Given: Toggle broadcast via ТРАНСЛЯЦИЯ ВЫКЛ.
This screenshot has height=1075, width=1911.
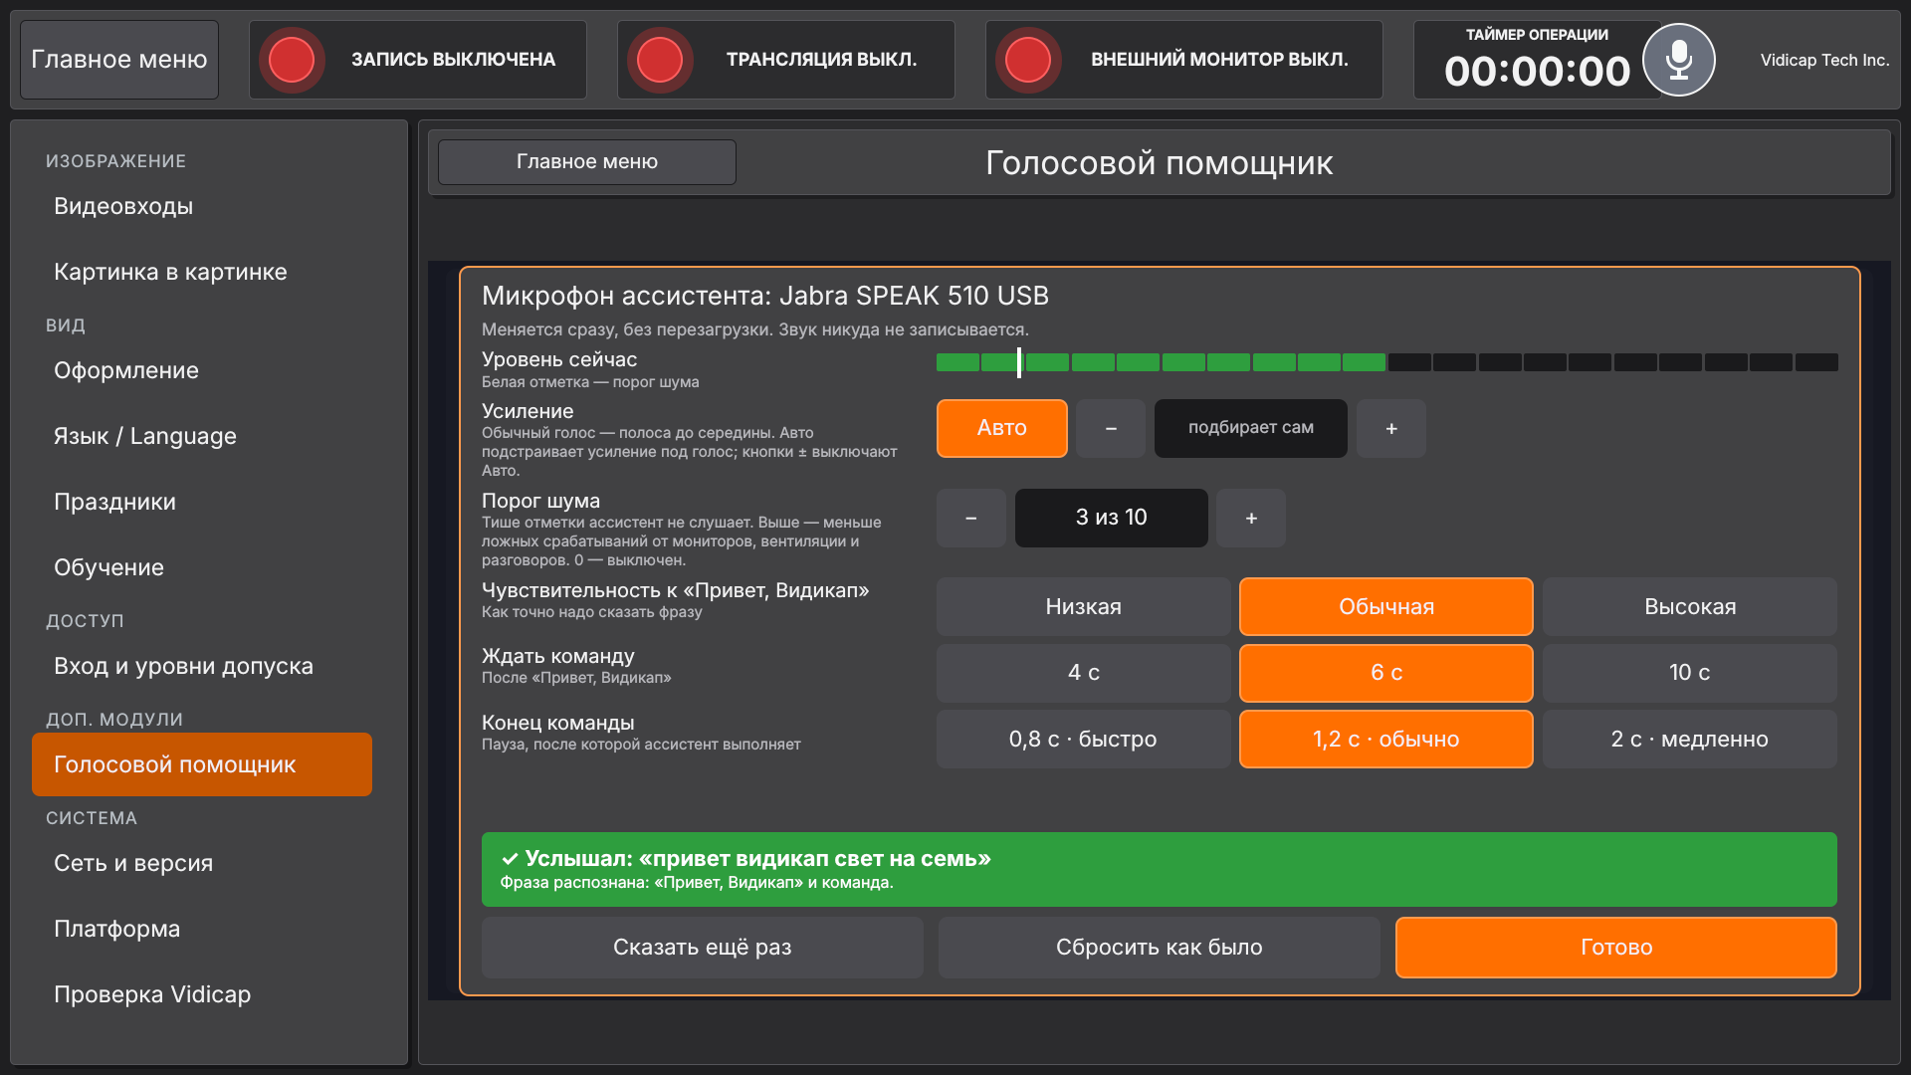Looking at the screenshot, I should [x=786, y=60].
